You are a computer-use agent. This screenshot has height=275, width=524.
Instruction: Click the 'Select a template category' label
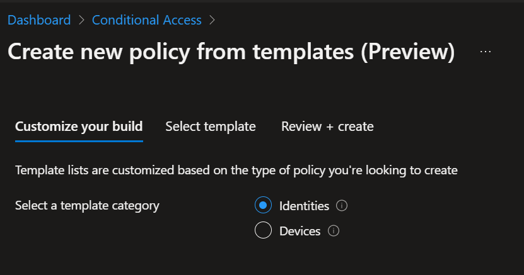(87, 206)
